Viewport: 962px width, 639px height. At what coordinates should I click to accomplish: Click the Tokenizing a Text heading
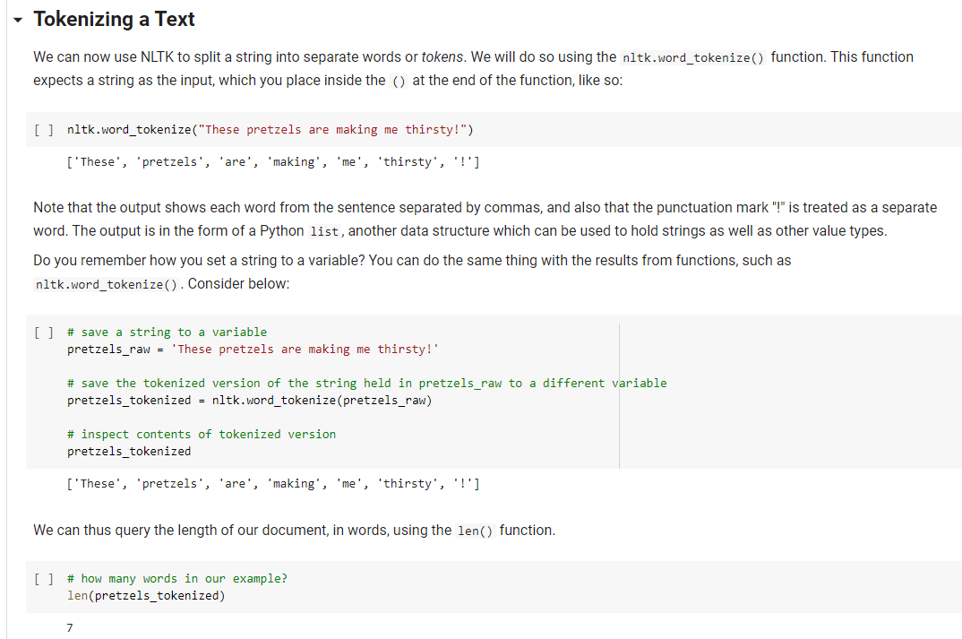pyautogui.click(x=114, y=19)
